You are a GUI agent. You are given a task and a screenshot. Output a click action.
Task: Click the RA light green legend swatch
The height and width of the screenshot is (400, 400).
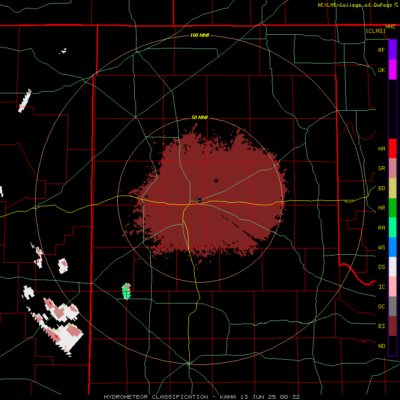pos(392,228)
